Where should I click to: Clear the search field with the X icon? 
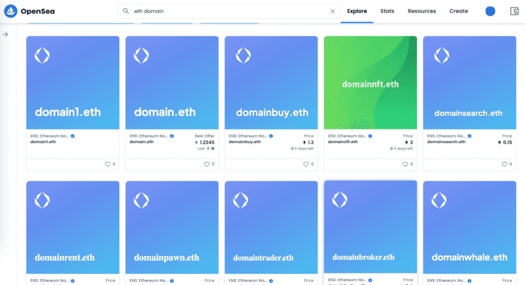click(333, 11)
